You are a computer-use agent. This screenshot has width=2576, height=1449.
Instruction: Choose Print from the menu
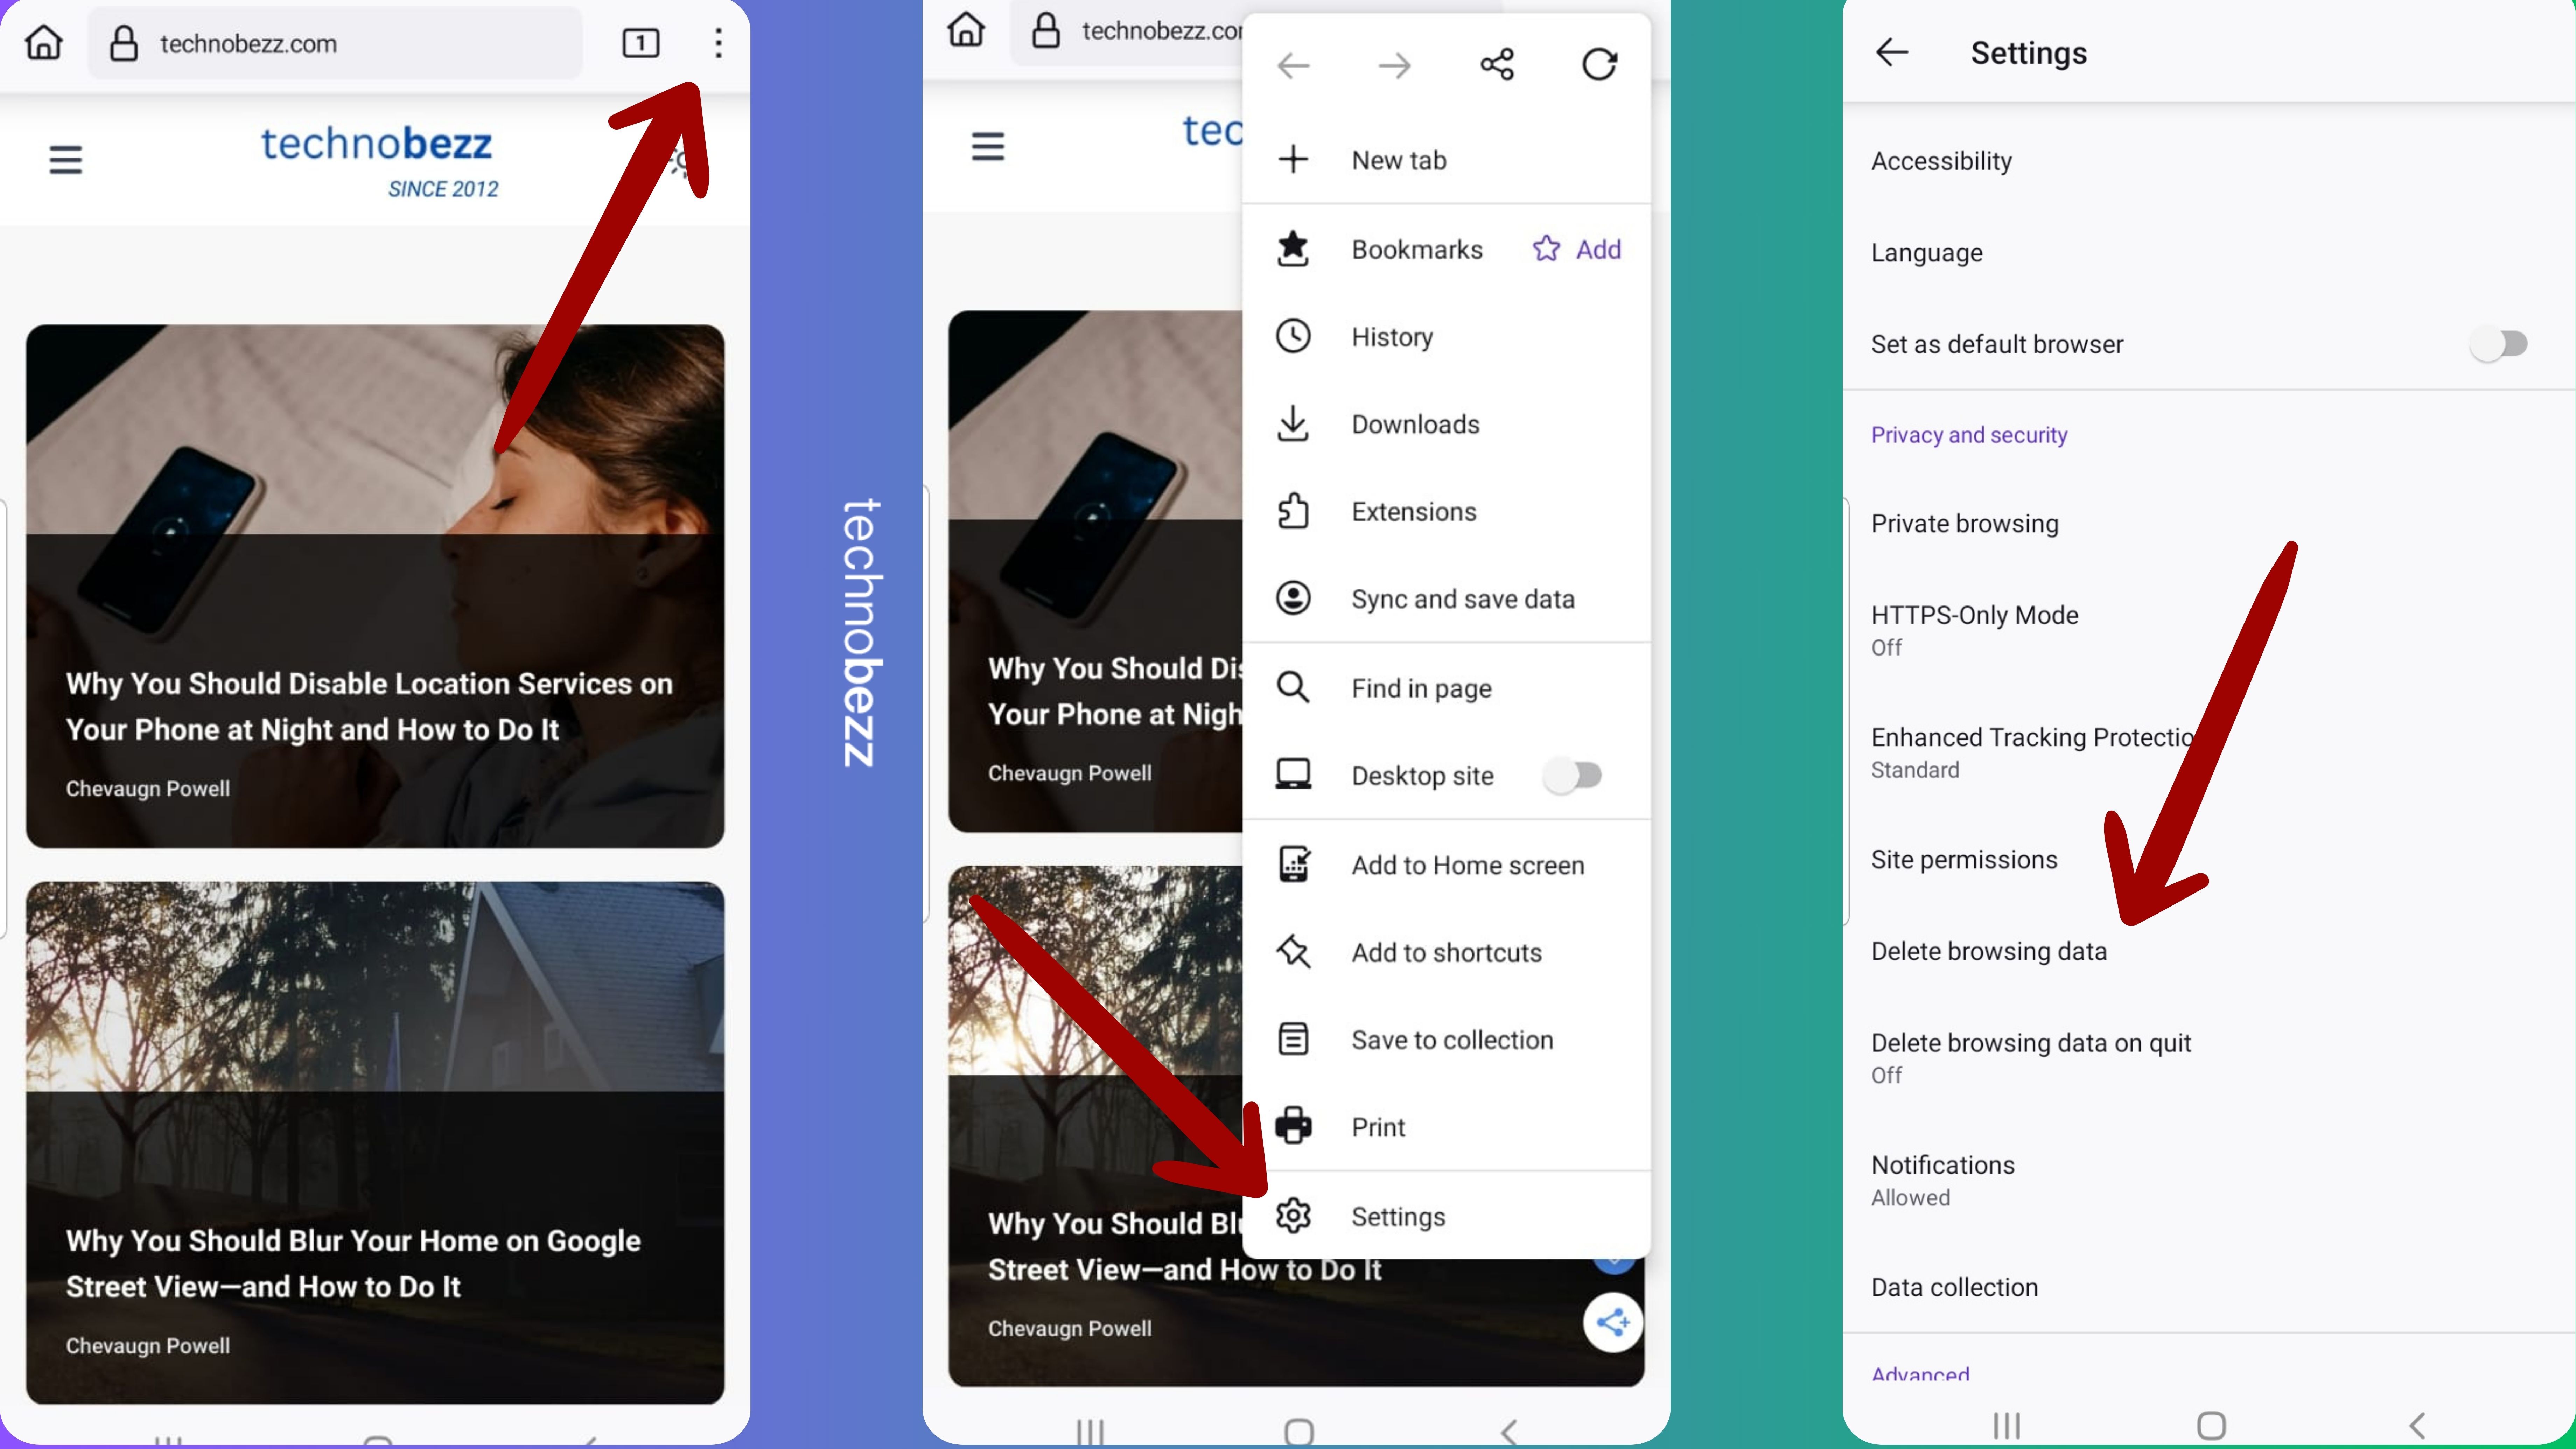[1446, 1127]
